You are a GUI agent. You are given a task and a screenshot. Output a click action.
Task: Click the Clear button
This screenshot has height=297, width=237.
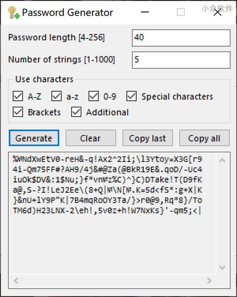(x=91, y=138)
